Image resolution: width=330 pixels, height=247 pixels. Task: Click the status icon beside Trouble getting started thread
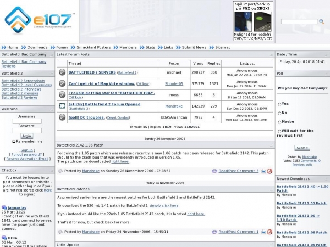tap(62, 95)
